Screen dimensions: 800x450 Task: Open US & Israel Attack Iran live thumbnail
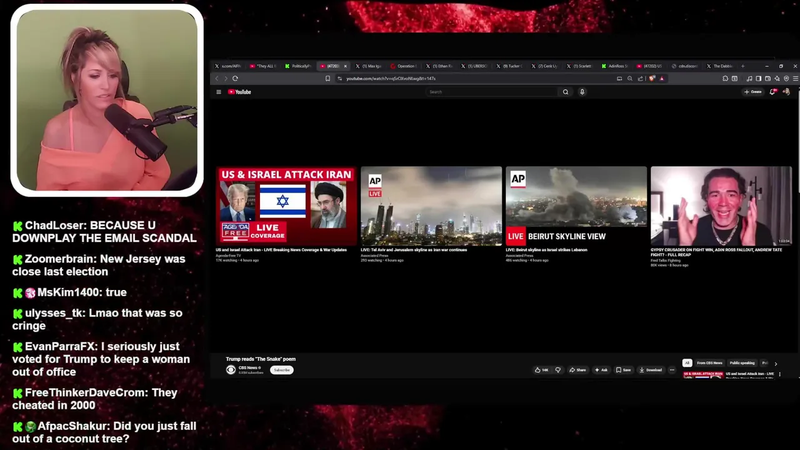point(286,206)
